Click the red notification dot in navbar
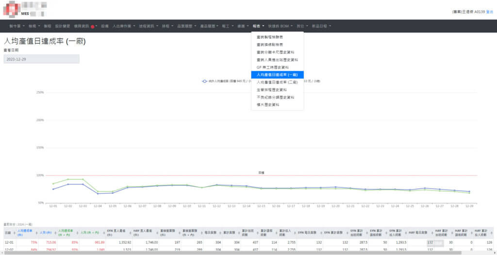 [x=92, y=26]
